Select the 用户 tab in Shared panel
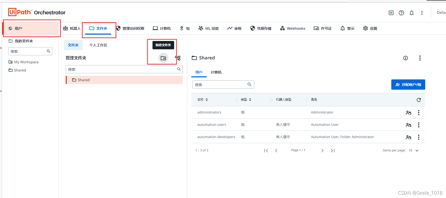This screenshot has width=446, height=198. click(x=199, y=72)
